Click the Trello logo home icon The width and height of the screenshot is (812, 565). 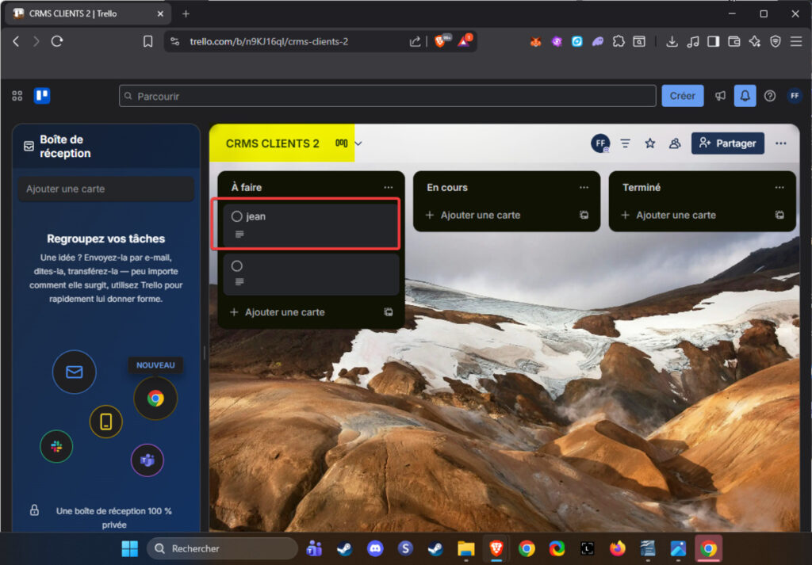point(41,96)
